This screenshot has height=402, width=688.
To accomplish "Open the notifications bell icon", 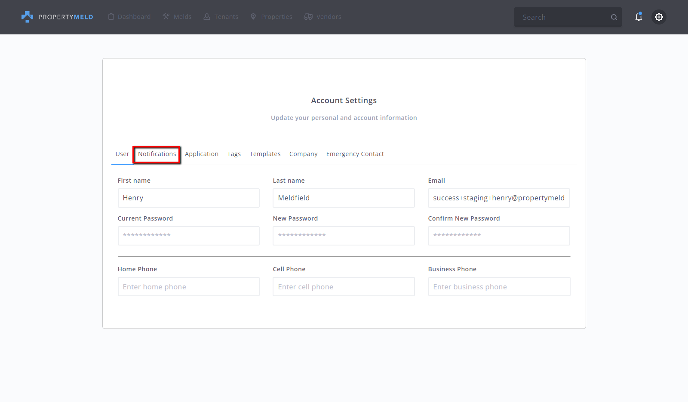I will 639,17.
